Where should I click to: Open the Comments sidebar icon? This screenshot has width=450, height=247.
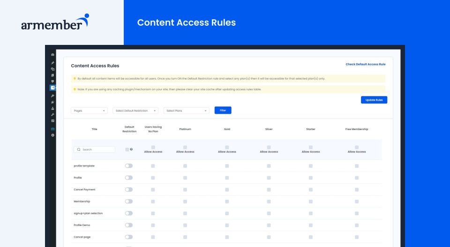[53, 81]
